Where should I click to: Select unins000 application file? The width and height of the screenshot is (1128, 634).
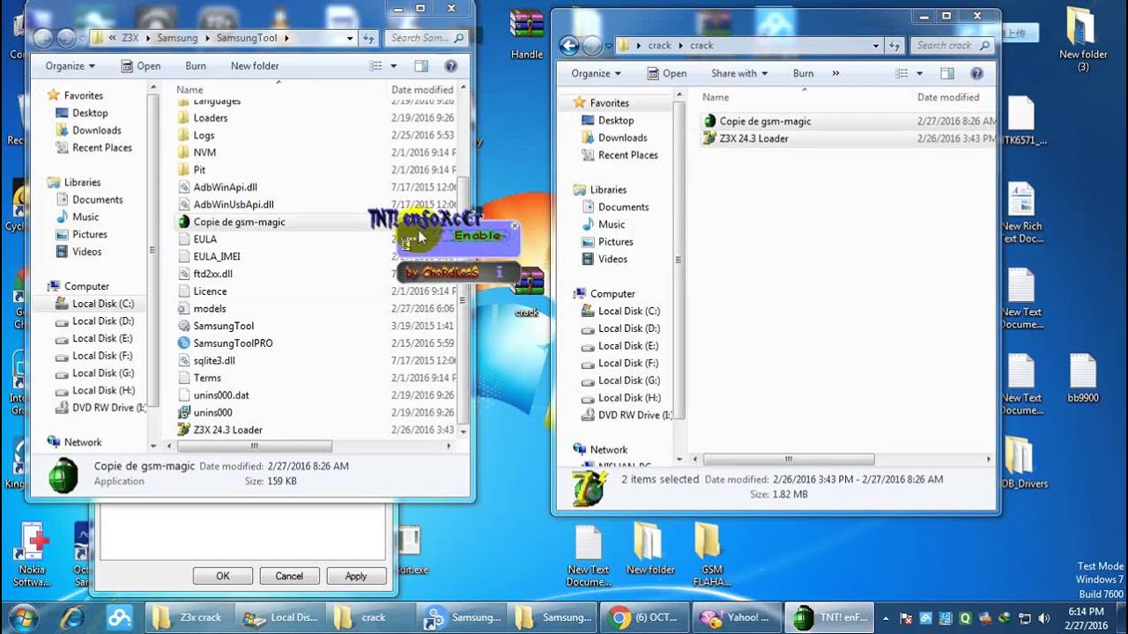click(x=205, y=412)
